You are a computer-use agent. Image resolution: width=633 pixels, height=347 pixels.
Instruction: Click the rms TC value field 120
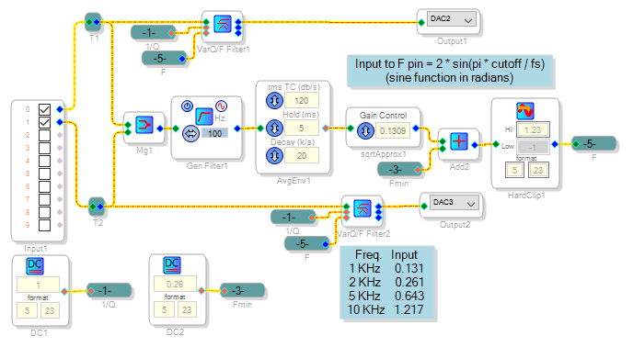[302, 100]
